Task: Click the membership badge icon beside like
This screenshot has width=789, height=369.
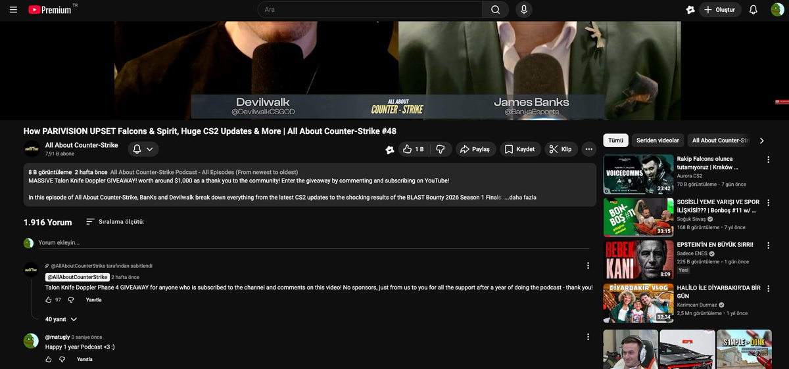Action: [x=390, y=150]
